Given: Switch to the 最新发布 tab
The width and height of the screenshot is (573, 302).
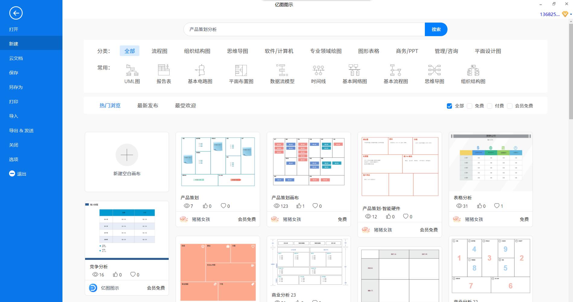Looking at the screenshot, I should pyautogui.click(x=148, y=105).
